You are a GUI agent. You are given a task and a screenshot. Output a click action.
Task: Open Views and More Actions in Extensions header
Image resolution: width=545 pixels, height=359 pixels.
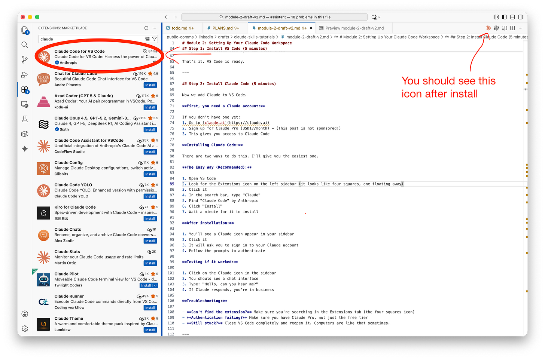tap(155, 28)
